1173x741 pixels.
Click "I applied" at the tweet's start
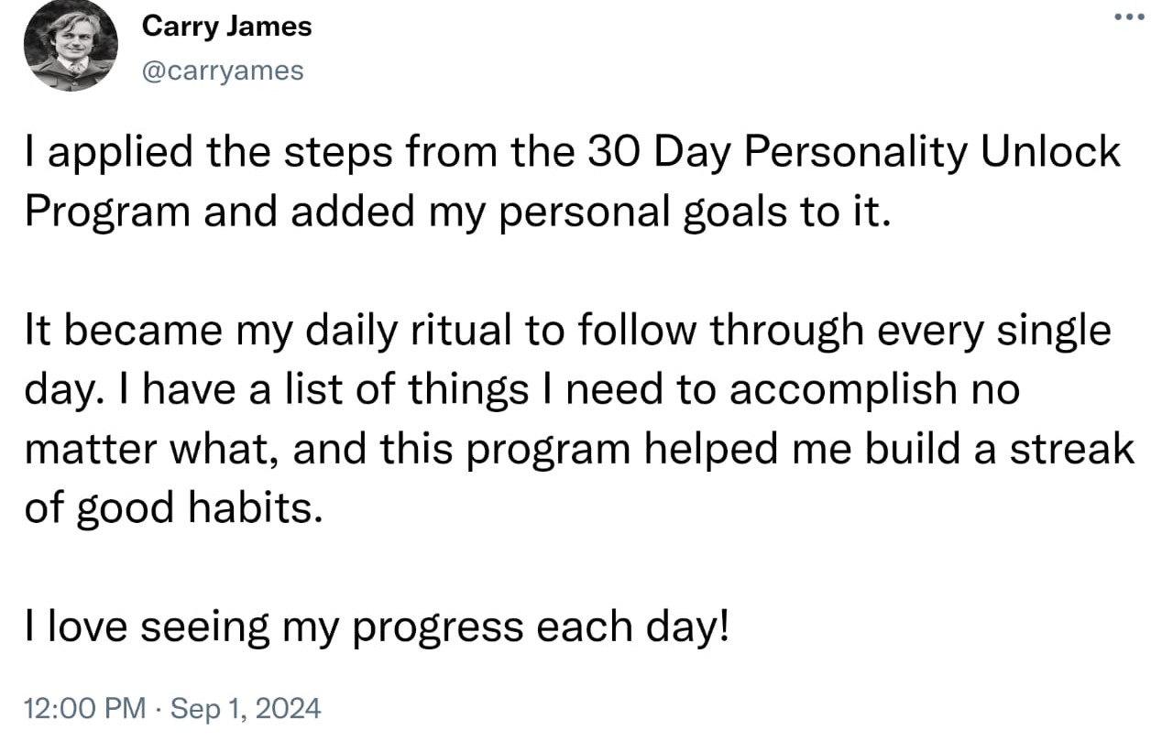click(x=101, y=152)
